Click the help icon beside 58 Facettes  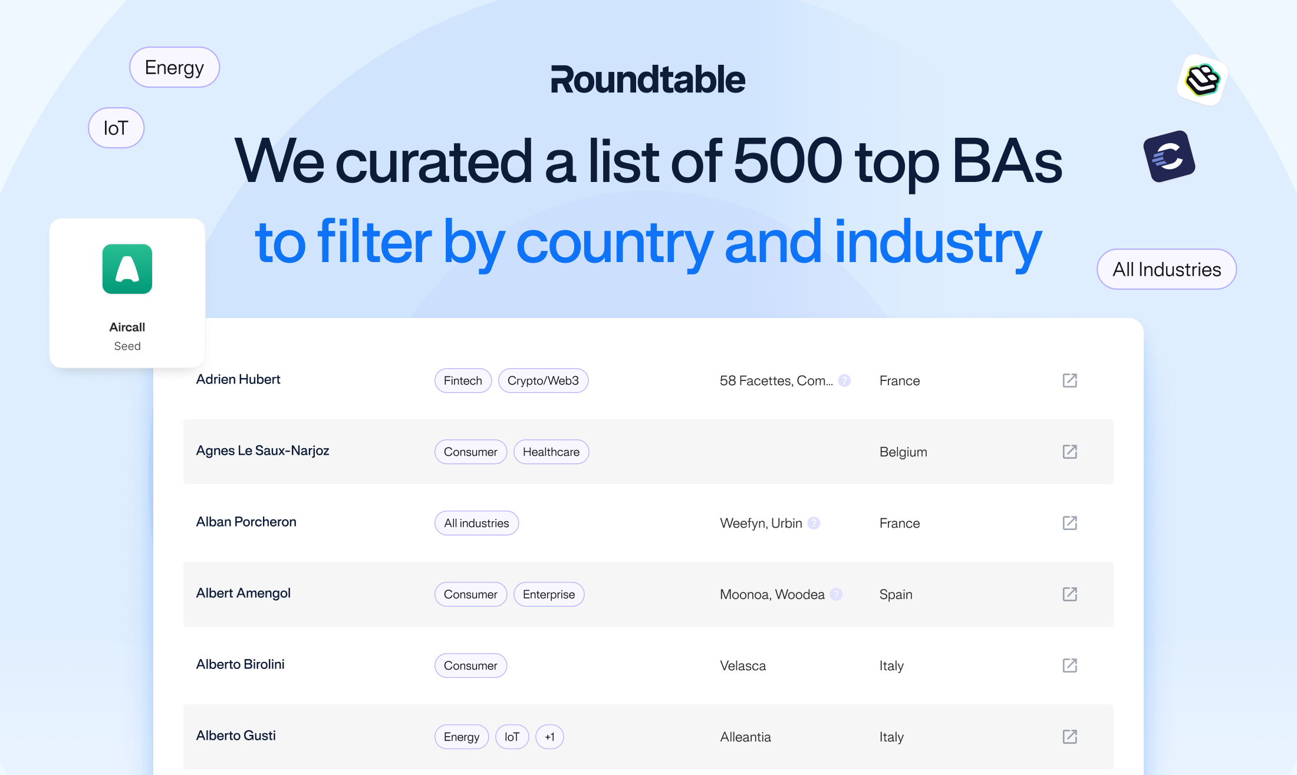point(844,380)
